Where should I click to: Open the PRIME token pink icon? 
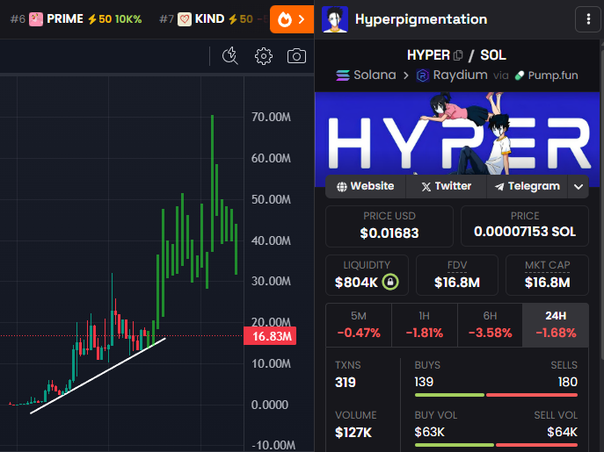pyautogui.click(x=36, y=18)
